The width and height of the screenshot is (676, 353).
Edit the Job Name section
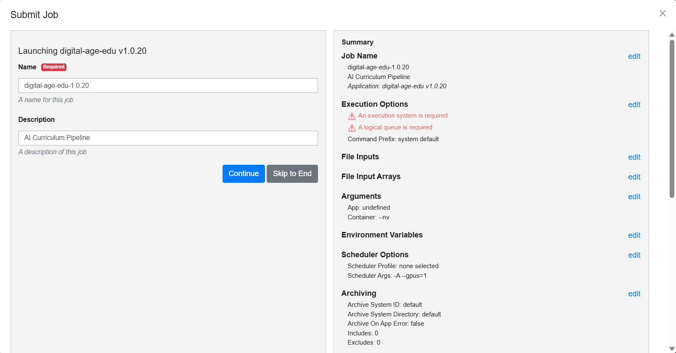tap(634, 56)
